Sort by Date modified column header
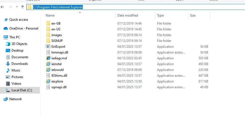The image size is (245, 117). tap(128, 15)
